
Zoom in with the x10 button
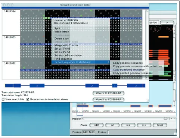(x=96, y=125)
